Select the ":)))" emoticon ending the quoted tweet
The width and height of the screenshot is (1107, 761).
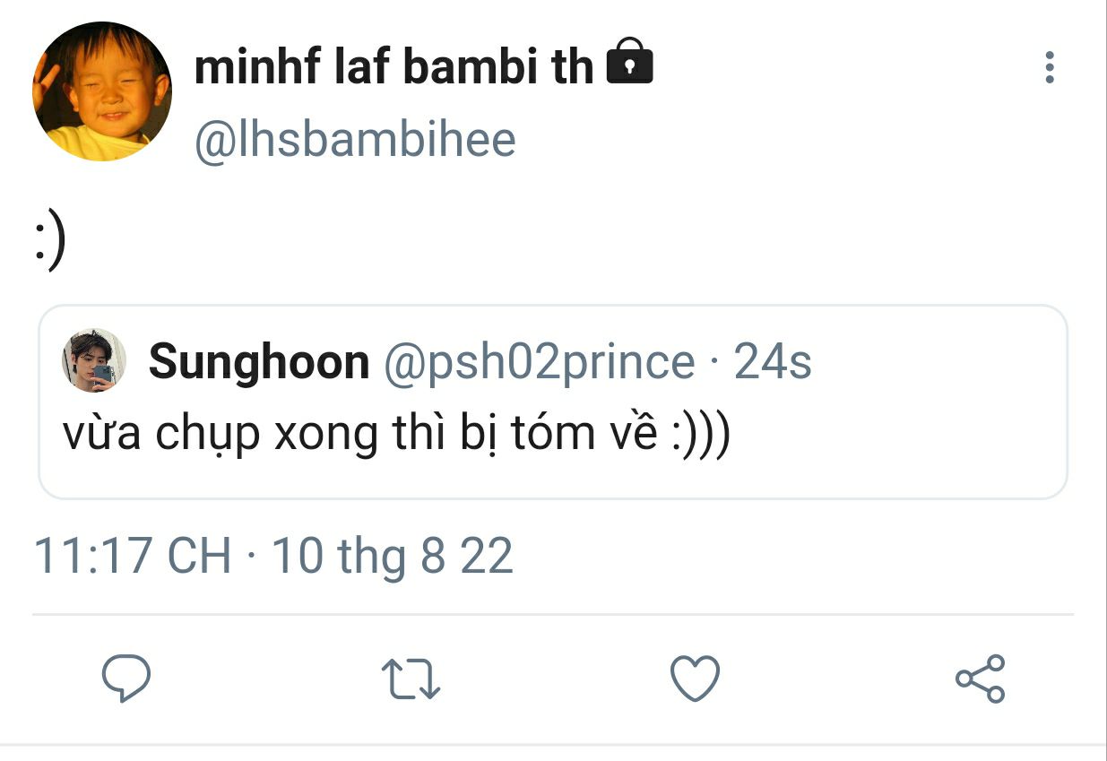click(700, 434)
